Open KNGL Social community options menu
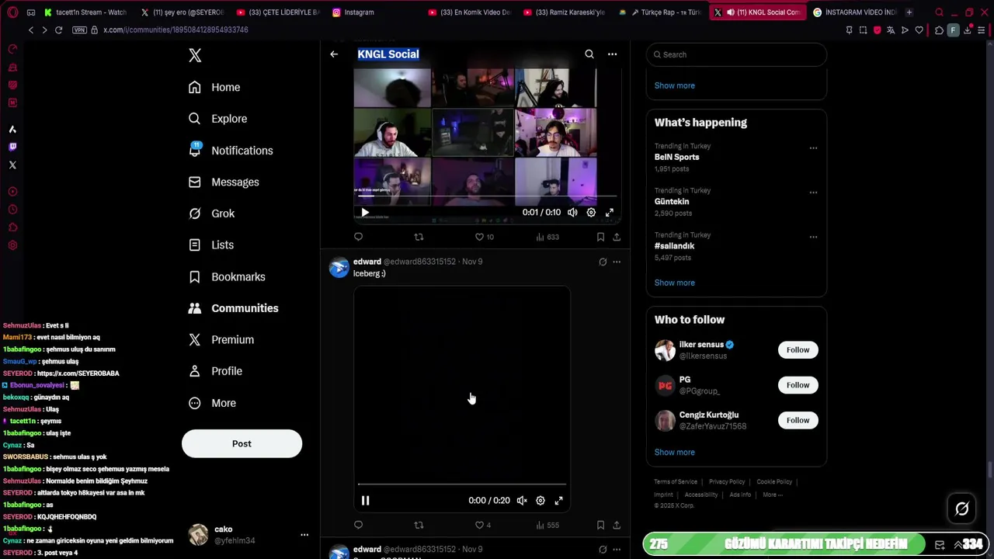 pos(612,54)
